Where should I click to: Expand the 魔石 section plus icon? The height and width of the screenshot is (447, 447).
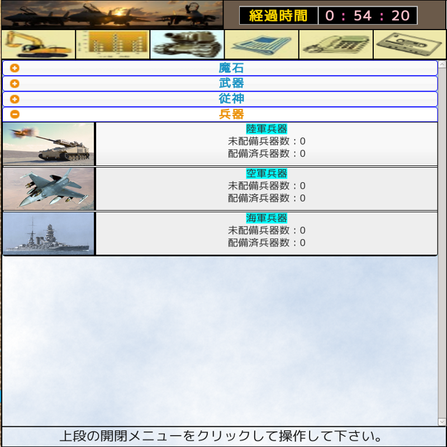[x=15, y=68]
